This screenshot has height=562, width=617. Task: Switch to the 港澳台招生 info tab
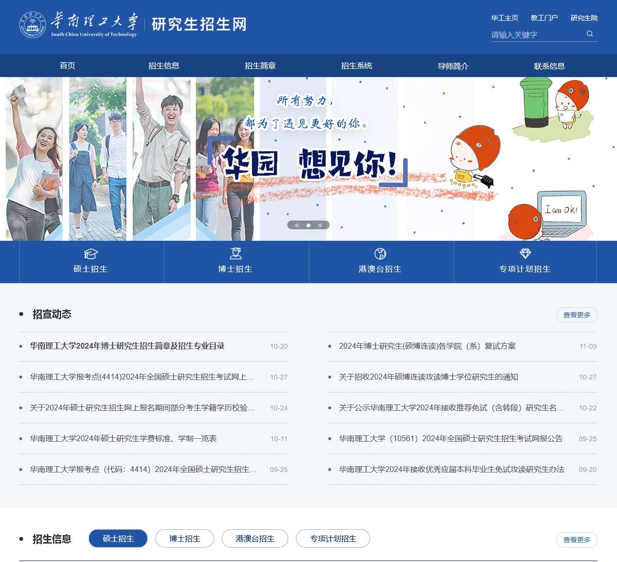tap(255, 538)
